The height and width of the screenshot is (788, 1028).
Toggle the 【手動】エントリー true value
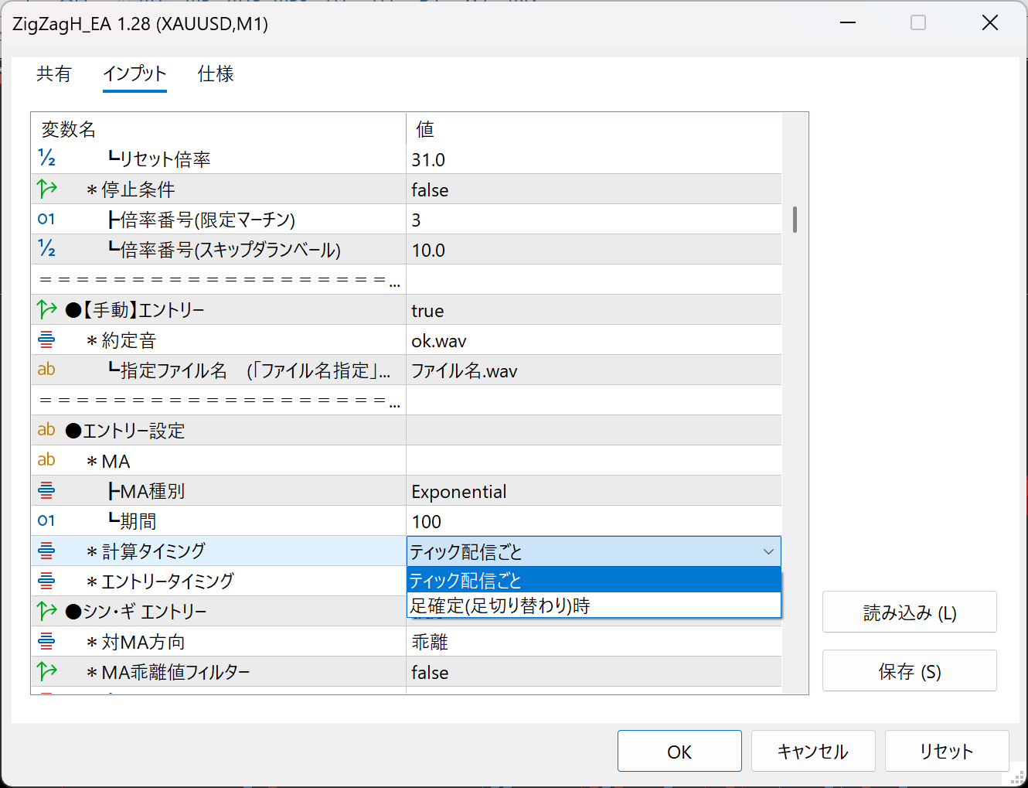click(x=593, y=310)
